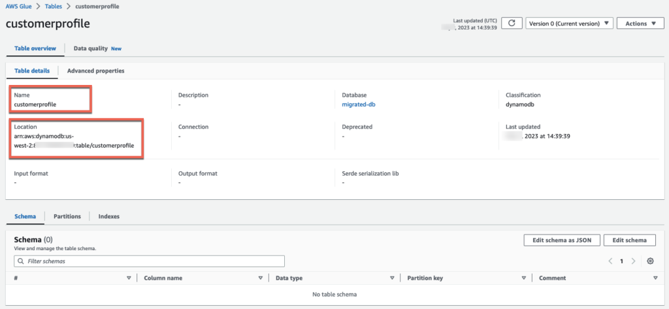Screen dimensions: 669x309
Task: Select the dynamodb classification value
Action: [x=519, y=104]
